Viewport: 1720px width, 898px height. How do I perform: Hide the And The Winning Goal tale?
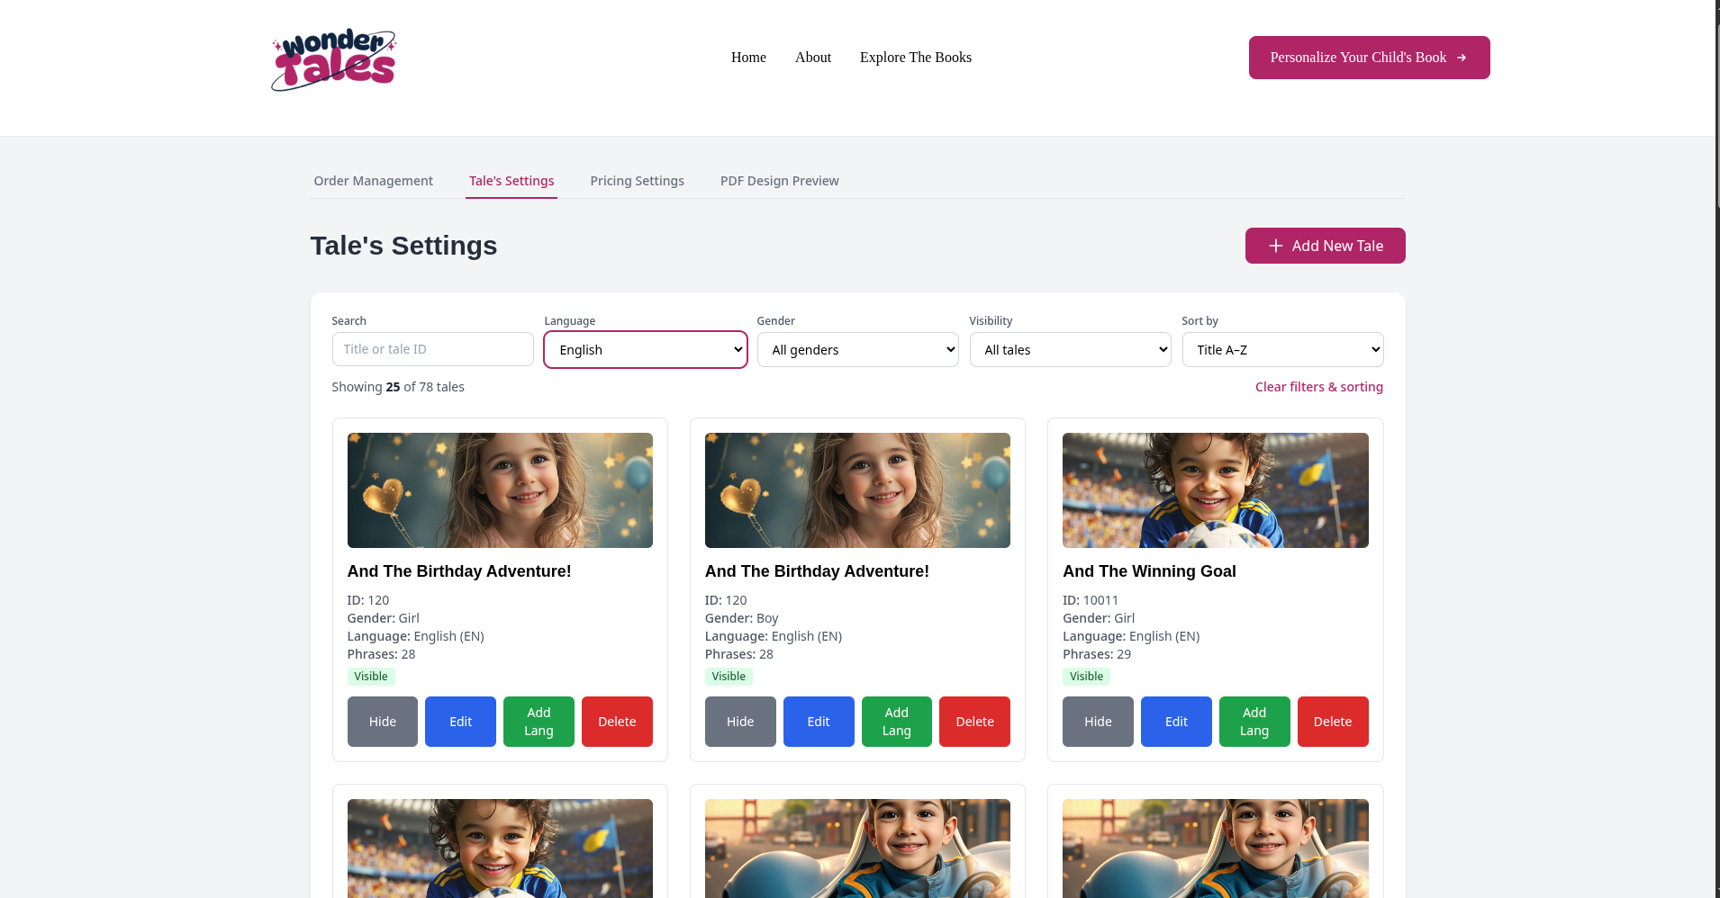(1098, 722)
